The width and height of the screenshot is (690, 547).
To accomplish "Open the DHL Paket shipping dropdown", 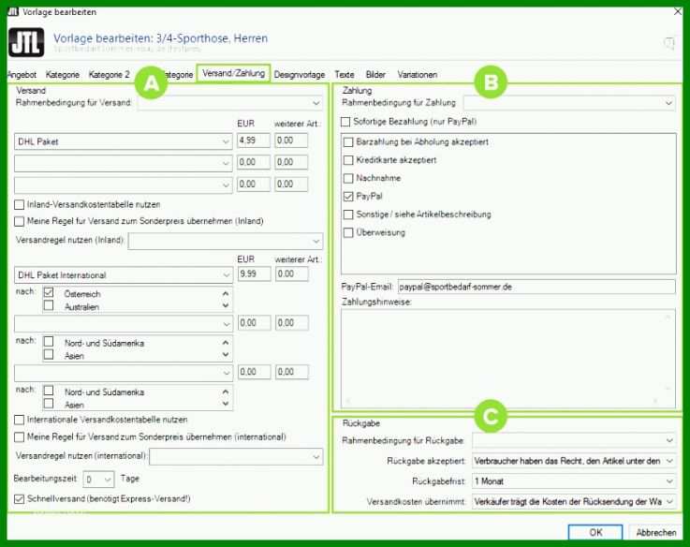I will tap(124, 141).
